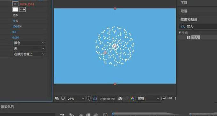This screenshot has width=217, height=116.
Task: Click the red brush position coordinates value
Action: pos(27,4)
